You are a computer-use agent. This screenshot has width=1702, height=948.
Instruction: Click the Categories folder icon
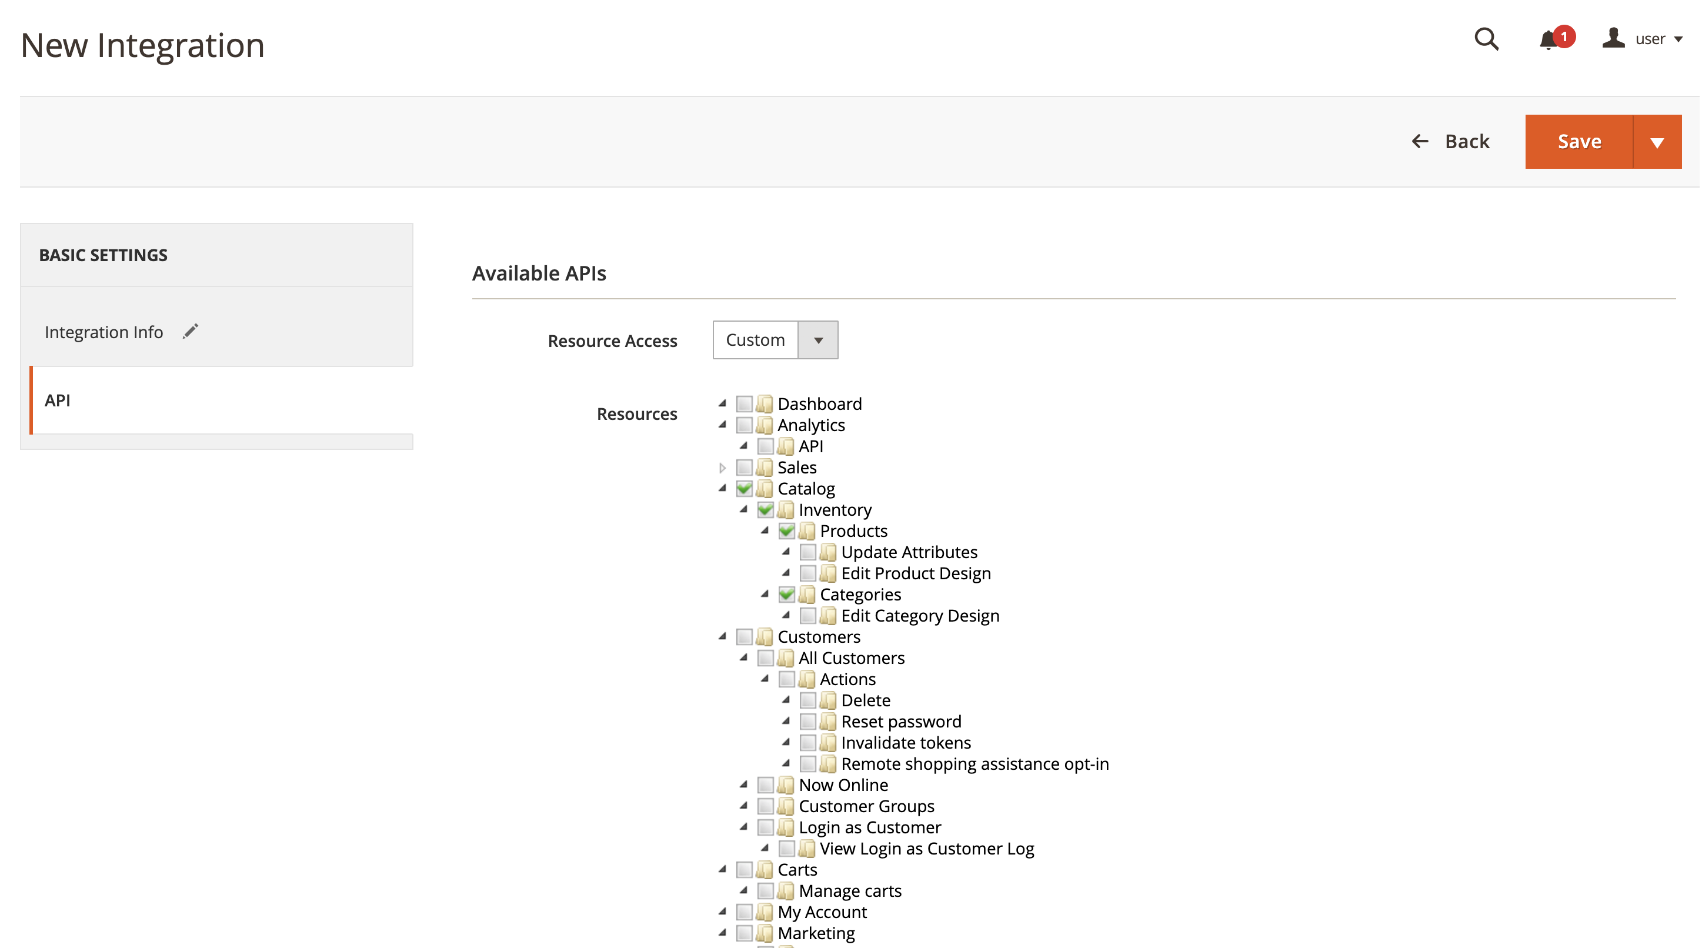(807, 594)
